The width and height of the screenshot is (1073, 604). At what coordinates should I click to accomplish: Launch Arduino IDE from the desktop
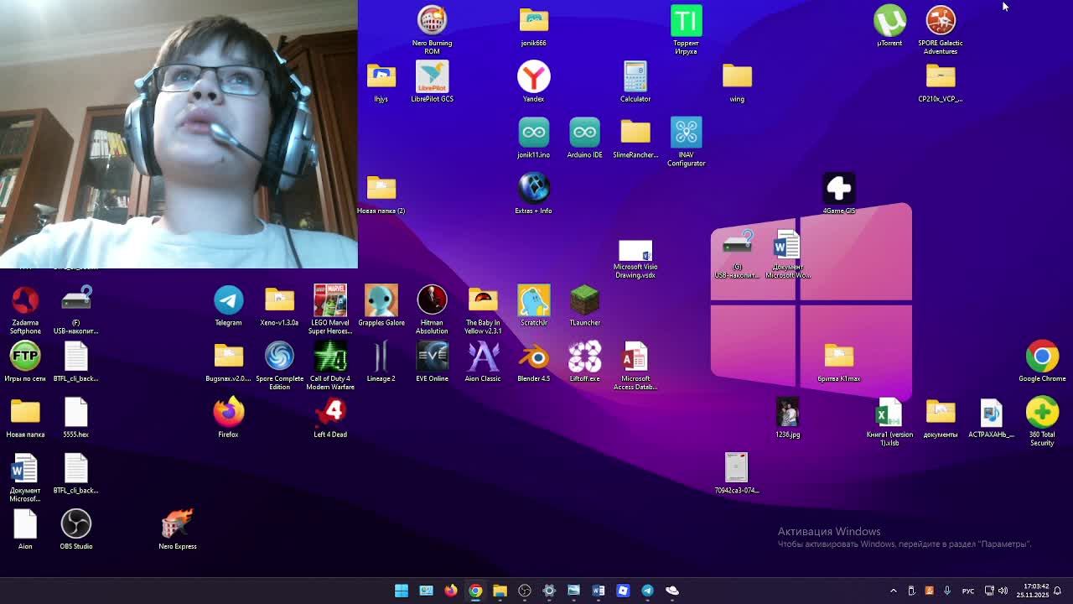[x=584, y=133]
